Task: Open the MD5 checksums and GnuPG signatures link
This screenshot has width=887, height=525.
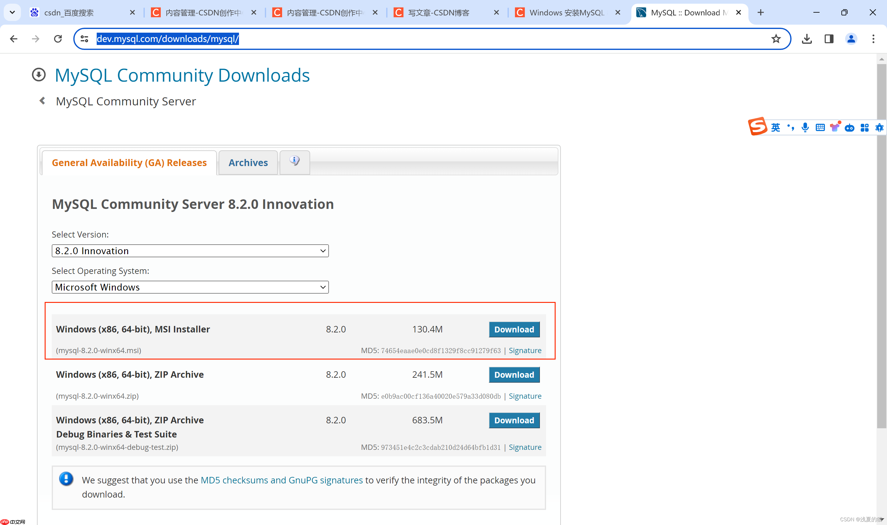Action: 282,480
